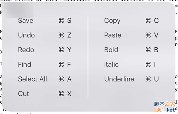
Task: Select the Save shortcut entry
Action: point(26,21)
